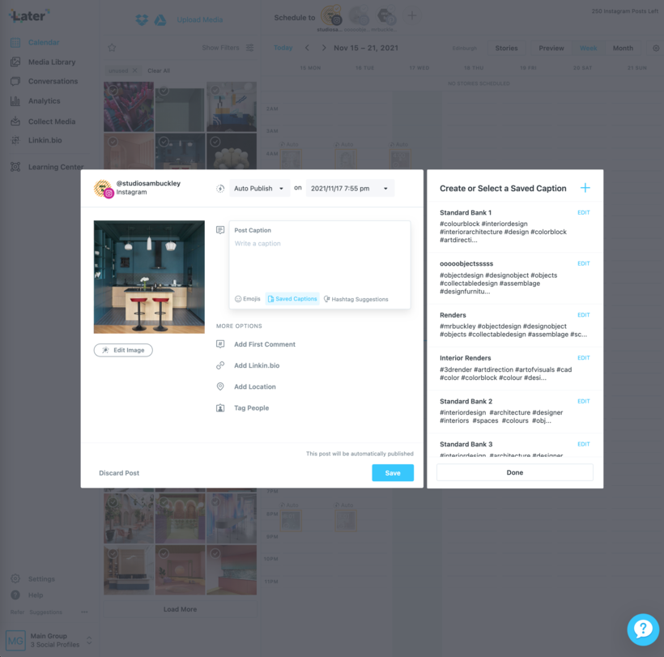Open Show Filters sliders icon
Screen dimensions: 664x657
click(250, 48)
